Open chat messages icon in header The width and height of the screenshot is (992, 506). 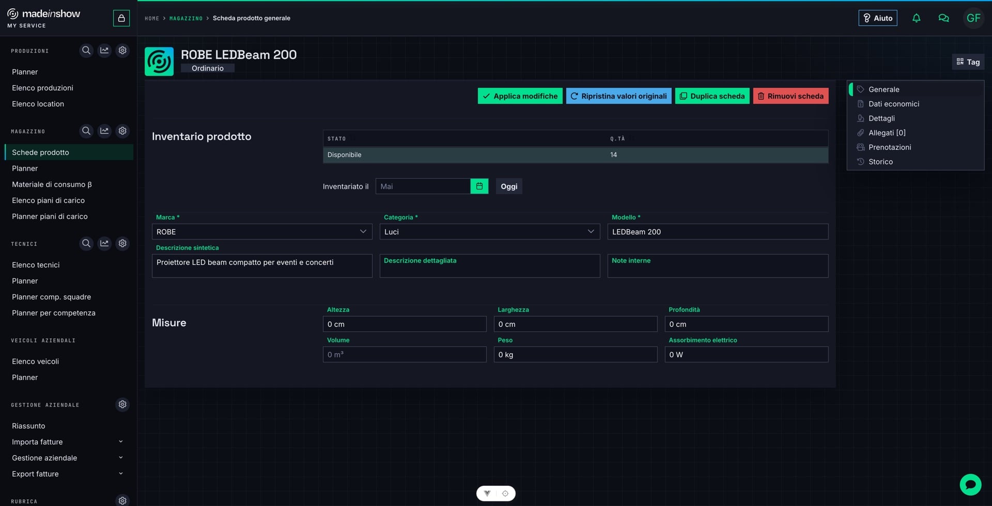point(943,18)
